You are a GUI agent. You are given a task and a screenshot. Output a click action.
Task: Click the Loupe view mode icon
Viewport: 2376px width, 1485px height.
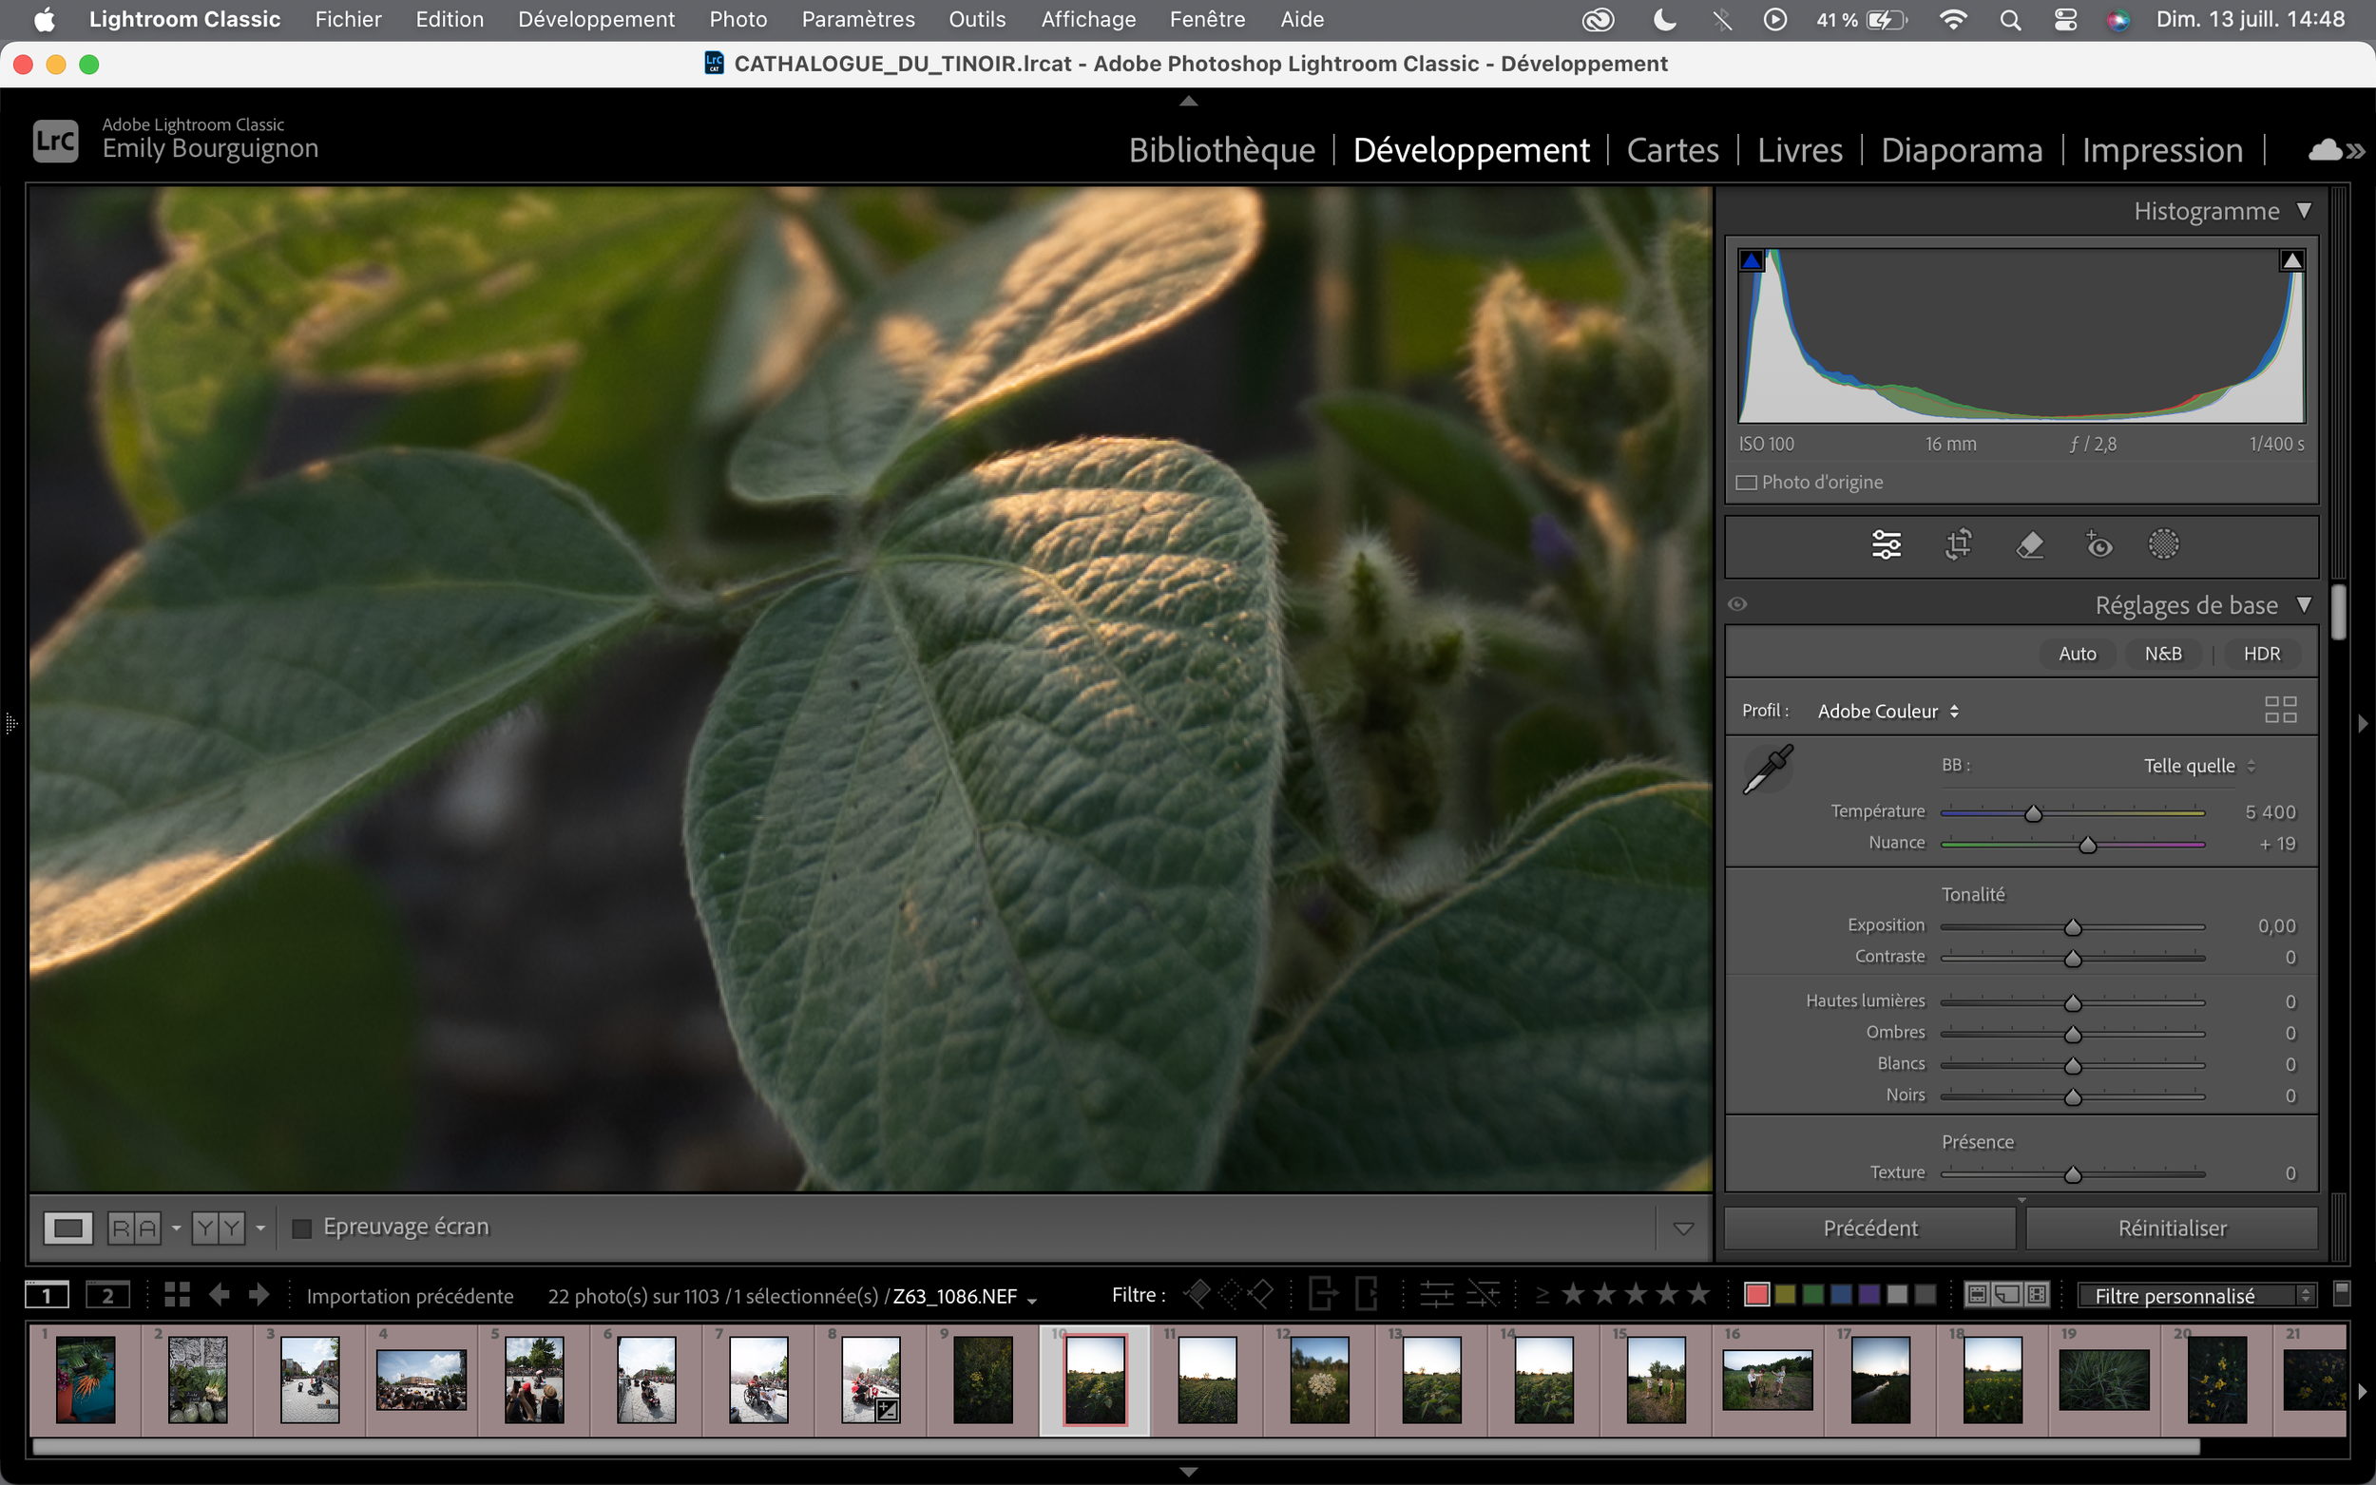[x=67, y=1228]
